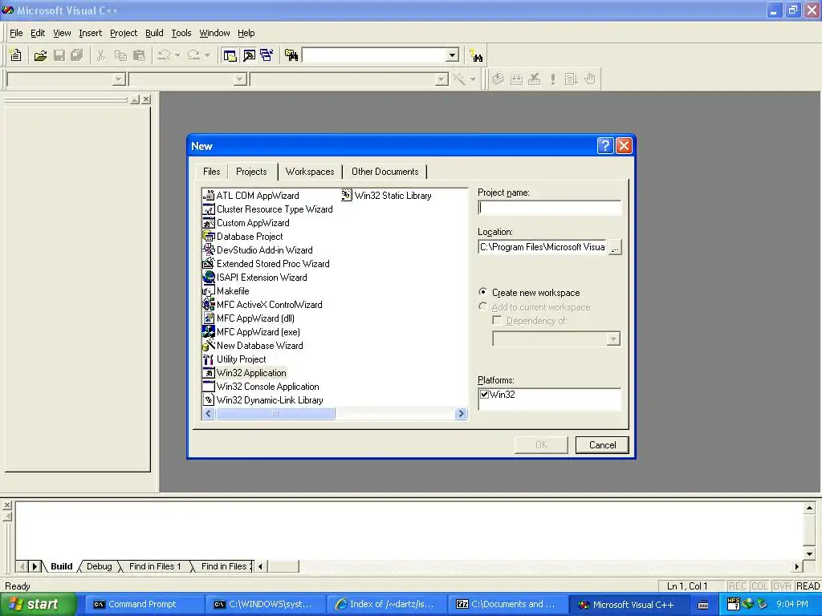Switch to Index of /~dartz taskbar item

(386, 605)
